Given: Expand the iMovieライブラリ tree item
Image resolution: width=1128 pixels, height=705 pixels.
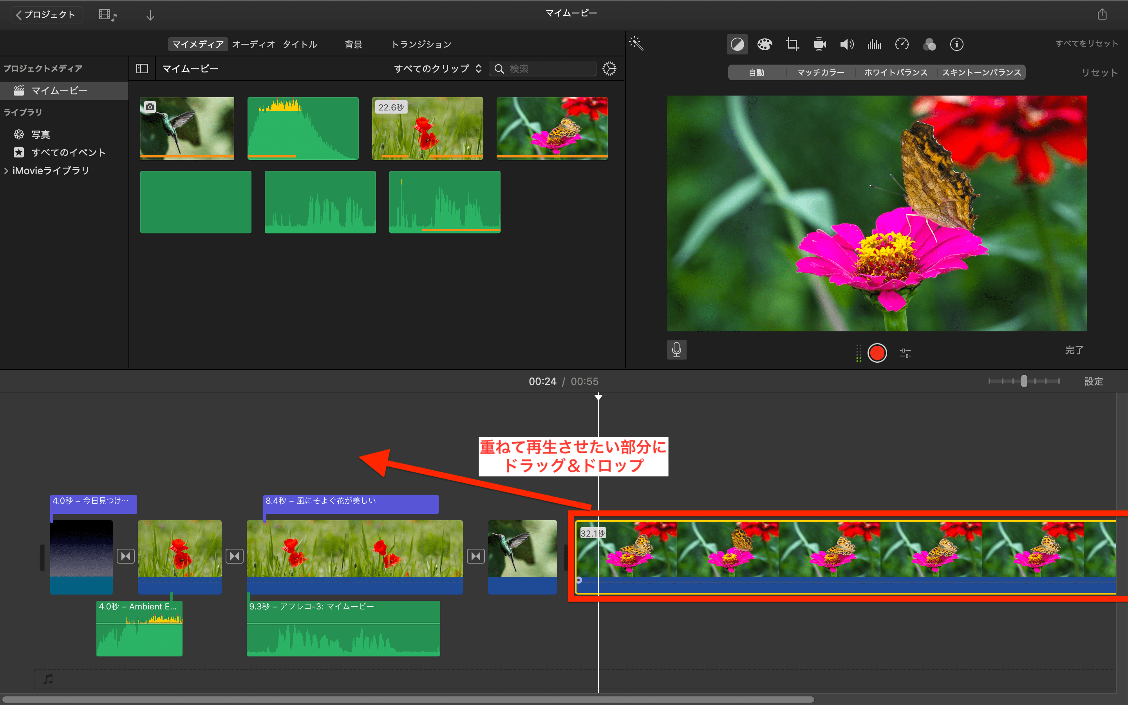Looking at the screenshot, I should 6,171.
